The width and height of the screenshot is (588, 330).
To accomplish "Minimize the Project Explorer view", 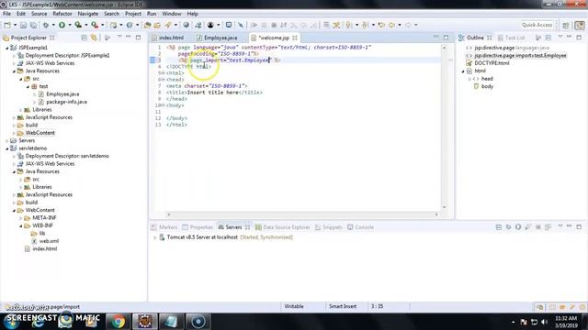I will pos(129,38).
